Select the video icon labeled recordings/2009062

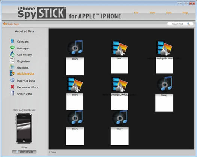[x=120, y=85]
